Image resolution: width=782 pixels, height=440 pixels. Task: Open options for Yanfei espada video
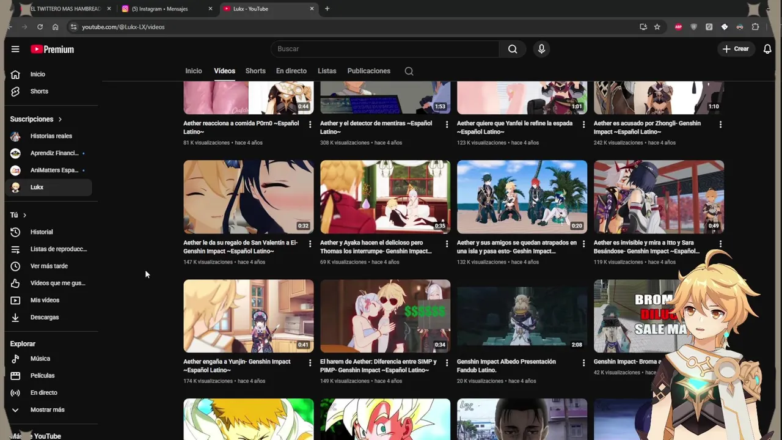point(583,125)
